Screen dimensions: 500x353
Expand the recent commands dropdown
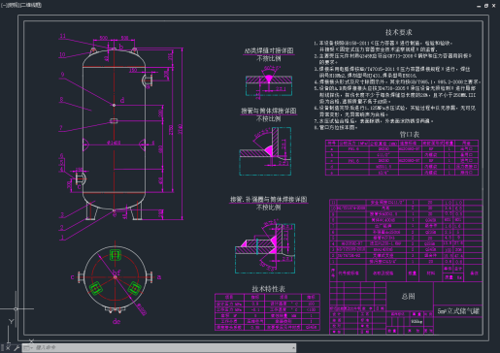[27, 348]
